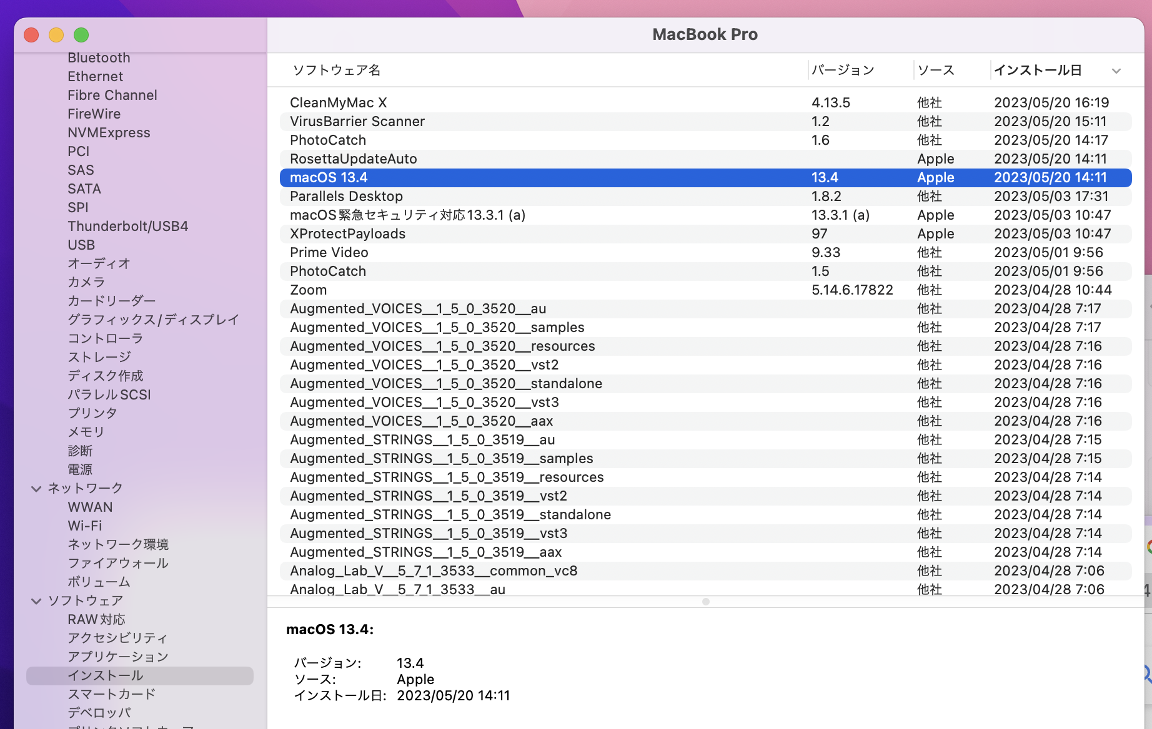This screenshot has width=1152, height=729.
Task: Open アプリケーション in the software list
Action: pyautogui.click(x=117, y=657)
